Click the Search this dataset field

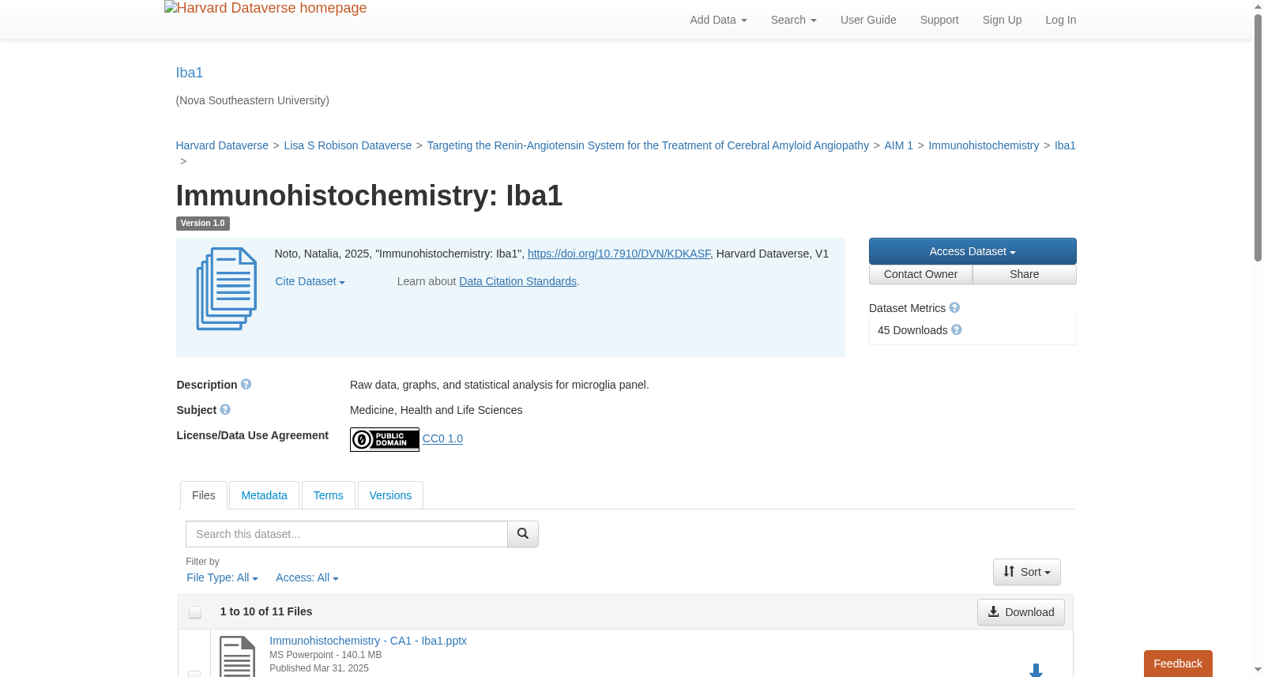tap(347, 534)
